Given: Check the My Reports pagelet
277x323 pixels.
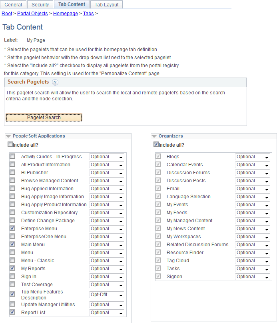Looking at the screenshot, I should [12, 269].
